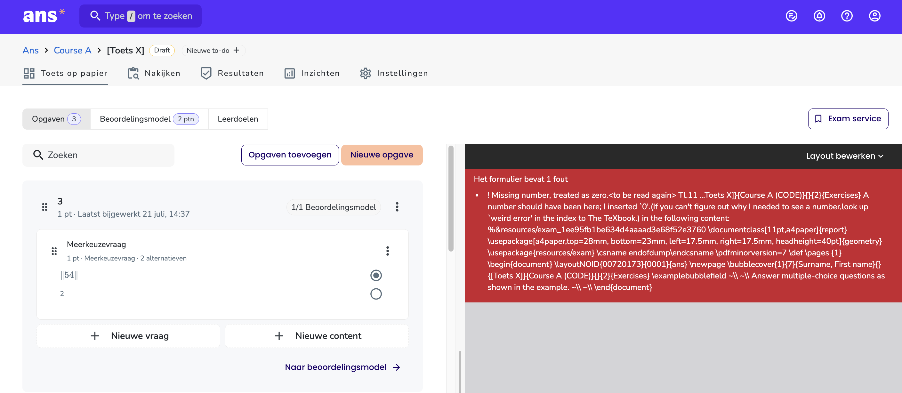Open notifications bell icon
Image resolution: width=902 pixels, height=393 pixels.
coord(819,16)
